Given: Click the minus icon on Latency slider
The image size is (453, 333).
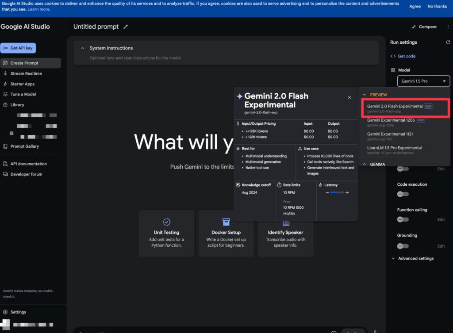Looking at the screenshot, I should pyautogui.click(x=327, y=192).
